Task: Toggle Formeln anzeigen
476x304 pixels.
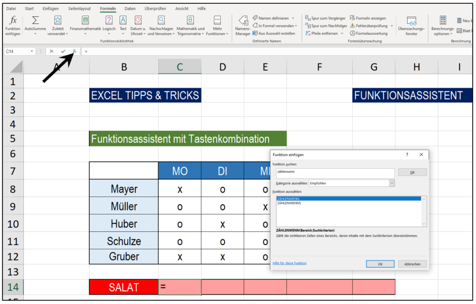Action: pos(368,18)
